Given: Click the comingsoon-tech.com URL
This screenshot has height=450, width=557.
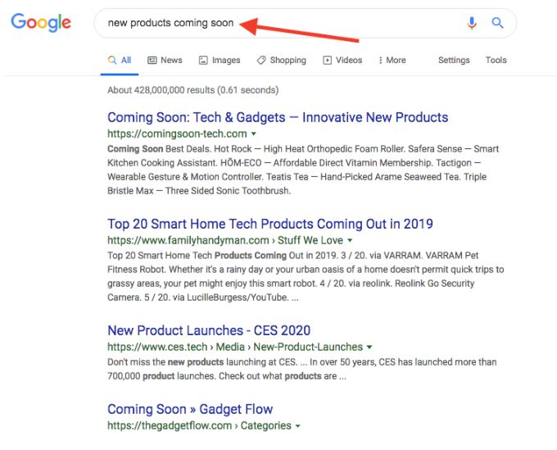Looking at the screenshot, I should [177, 134].
